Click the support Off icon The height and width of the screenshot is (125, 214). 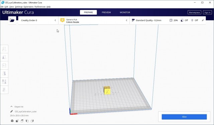pyautogui.click(x=182, y=20)
